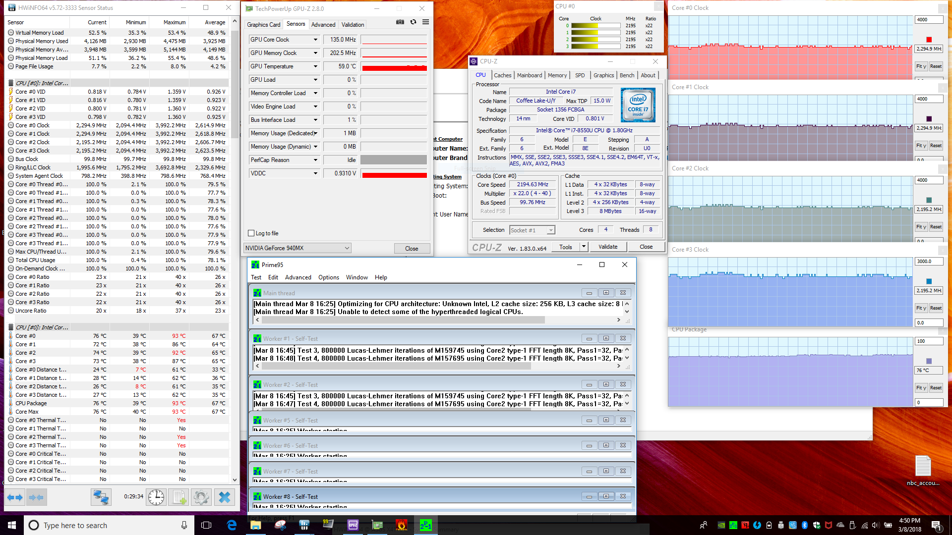Click teal color swatch on Core #2 Clock graph
The image size is (952, 535).
tap(929, 200)
